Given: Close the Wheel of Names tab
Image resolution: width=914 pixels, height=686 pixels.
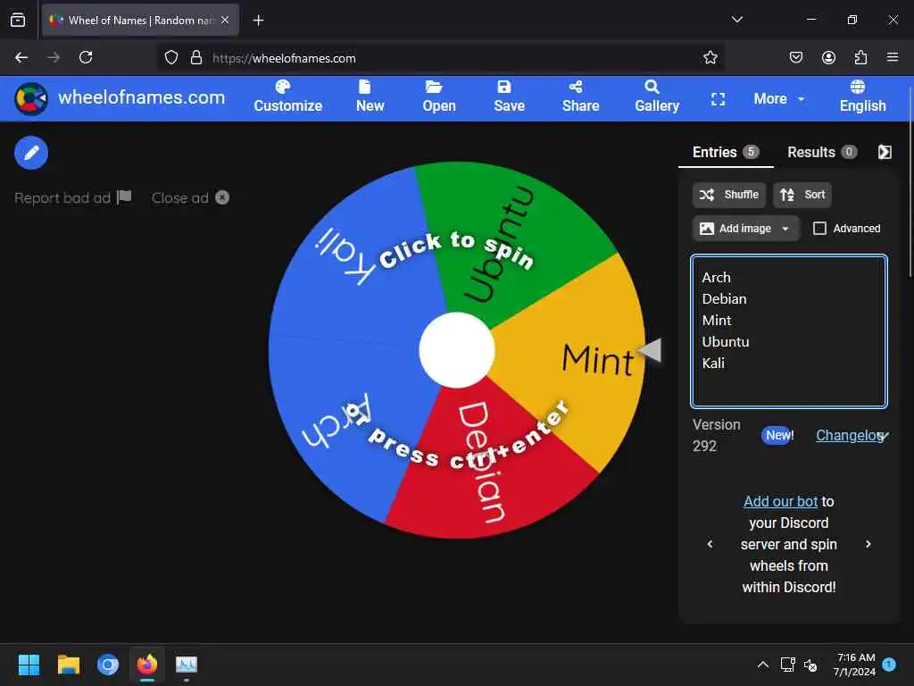Looking at the screenshot, I should (225, 21).
